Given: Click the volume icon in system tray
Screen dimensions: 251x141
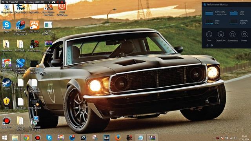Looking at the screenshot, I should tap(235, 138).
